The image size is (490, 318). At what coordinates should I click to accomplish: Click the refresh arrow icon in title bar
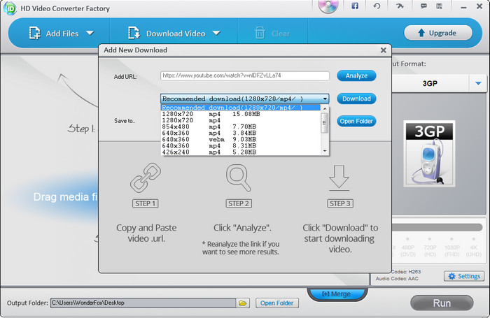click(x=377, y=6)
